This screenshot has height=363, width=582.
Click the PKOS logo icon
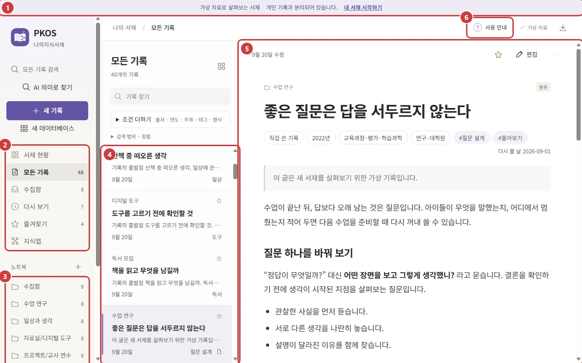pyautogui.click(x=20, y=37)
